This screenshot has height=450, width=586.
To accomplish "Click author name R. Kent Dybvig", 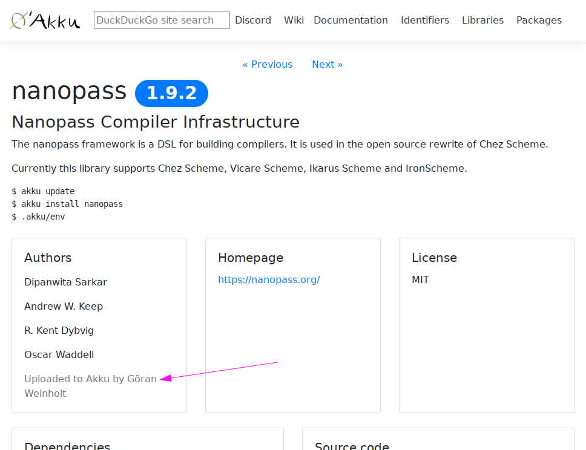I will point(59,330).
